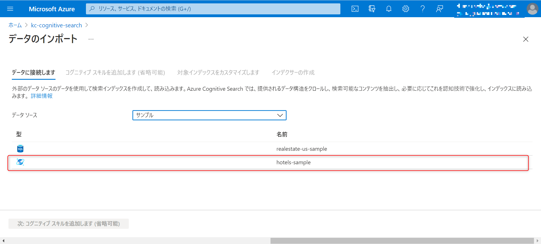
Task: Select the hotels-sample row
Action: pyautogui.click(x=272, y=162)
